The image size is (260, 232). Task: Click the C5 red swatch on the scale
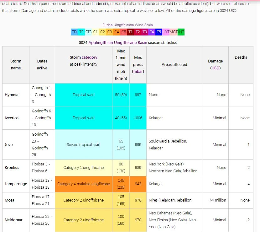coord(123,32)
